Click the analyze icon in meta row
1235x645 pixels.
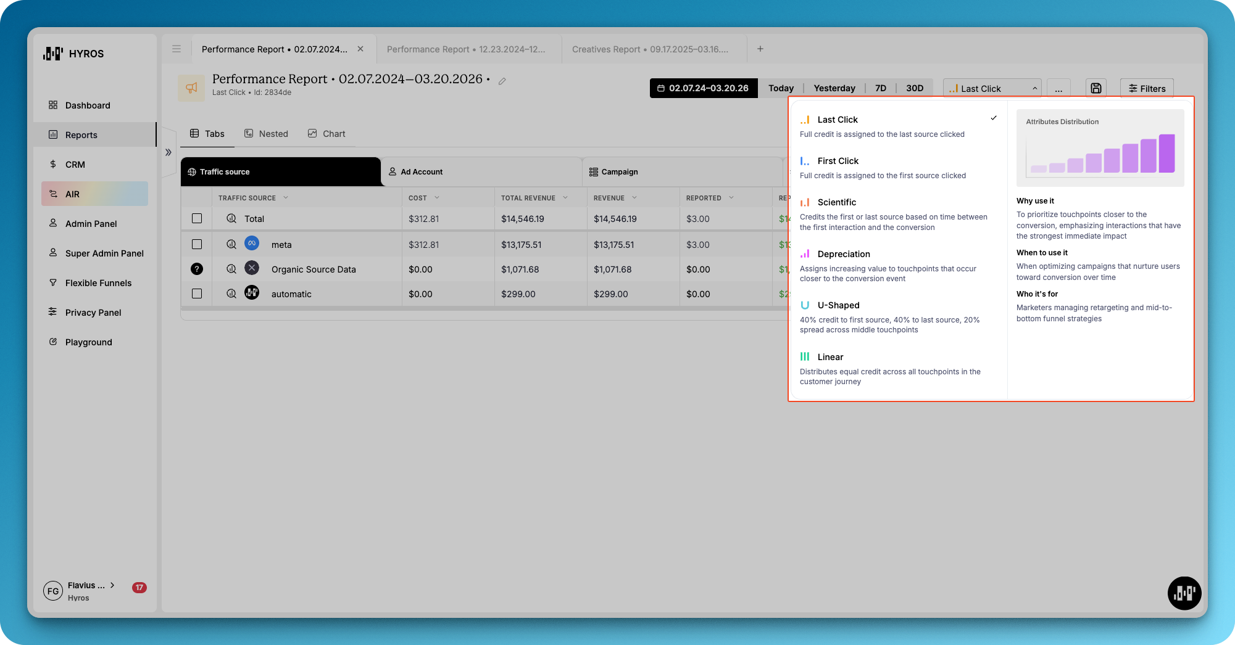click(231, 244)
